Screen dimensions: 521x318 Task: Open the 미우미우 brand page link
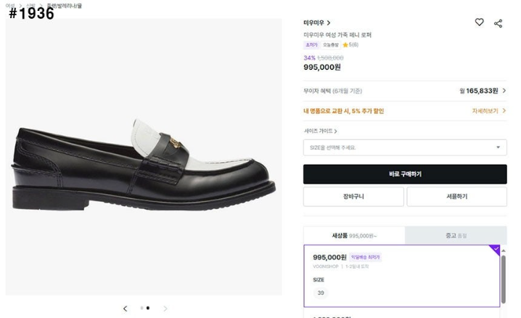(x=316, y=23)
